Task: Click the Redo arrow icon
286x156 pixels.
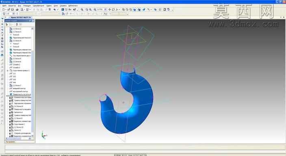Action: pyautogui.click(x=58, y=9)
